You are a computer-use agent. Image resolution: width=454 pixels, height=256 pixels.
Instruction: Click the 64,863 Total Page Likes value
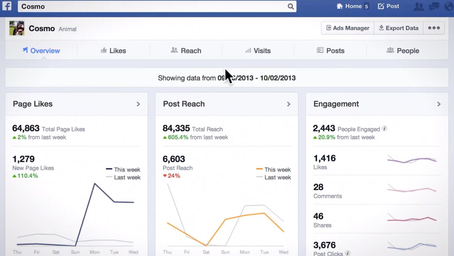click(26, 128)
